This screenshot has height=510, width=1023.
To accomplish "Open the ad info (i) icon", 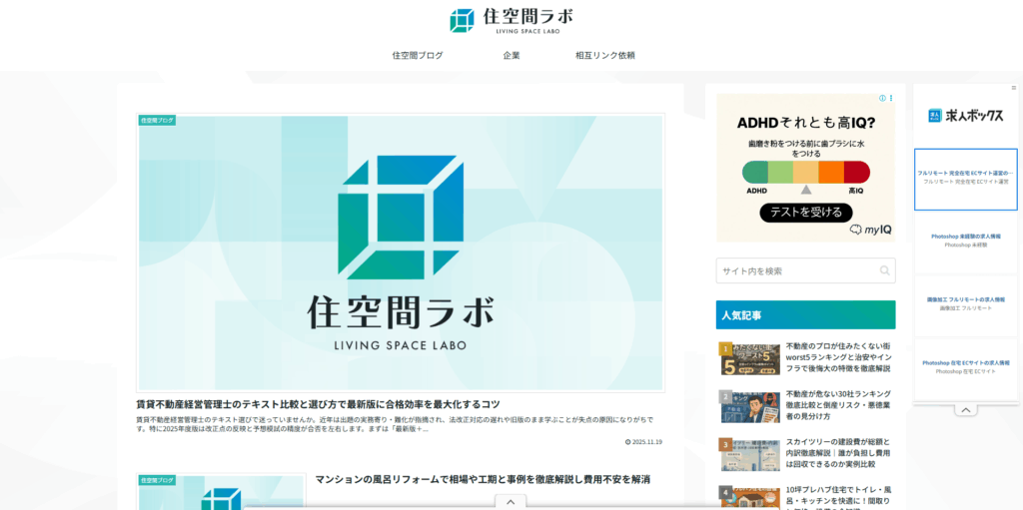I will tap(881, 99).
